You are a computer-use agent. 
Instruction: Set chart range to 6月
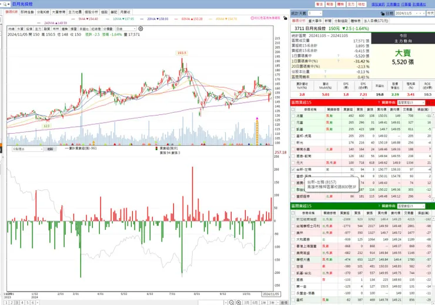point(255,303)
